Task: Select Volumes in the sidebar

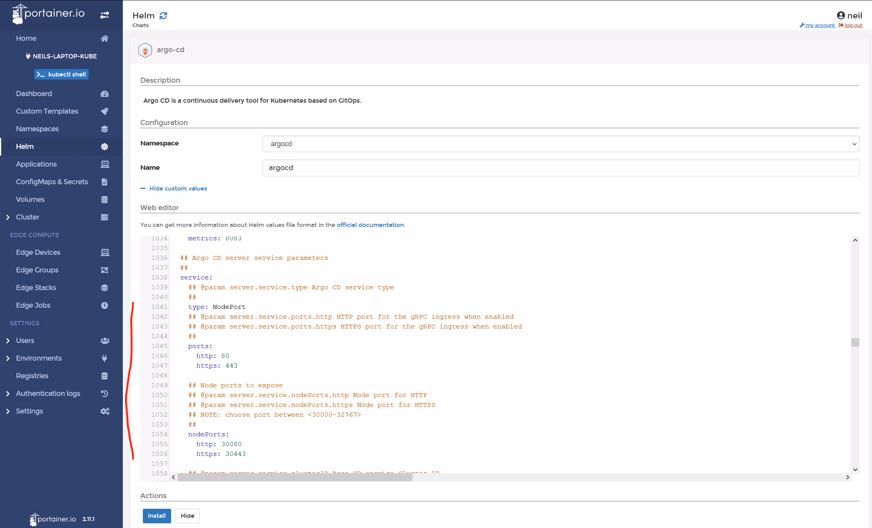Action: (30, 200)
